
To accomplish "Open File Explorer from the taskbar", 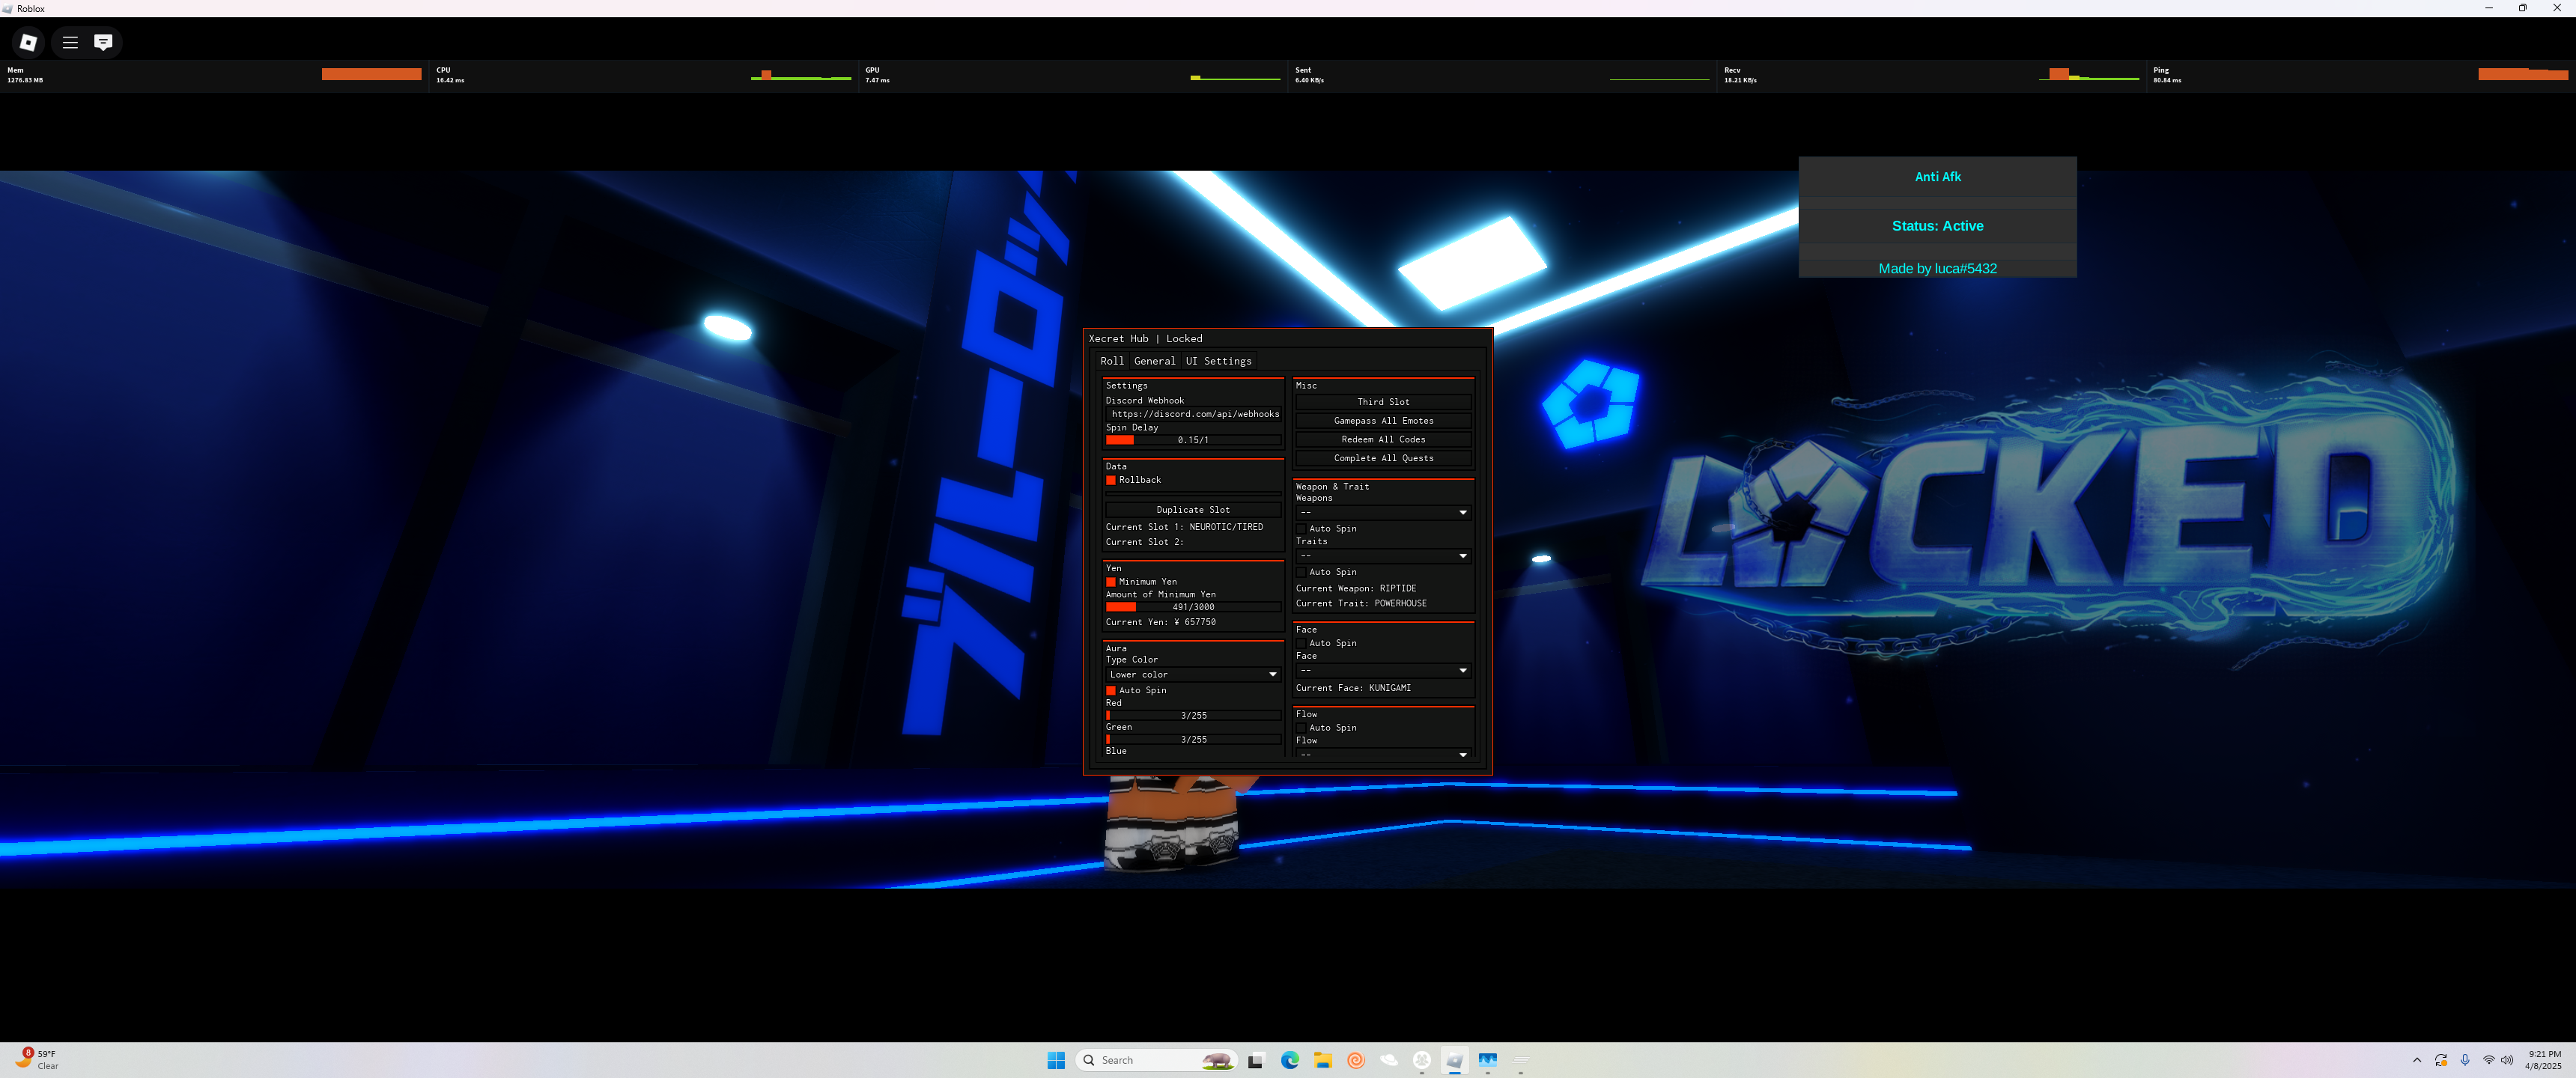I will [1322, 1060].
